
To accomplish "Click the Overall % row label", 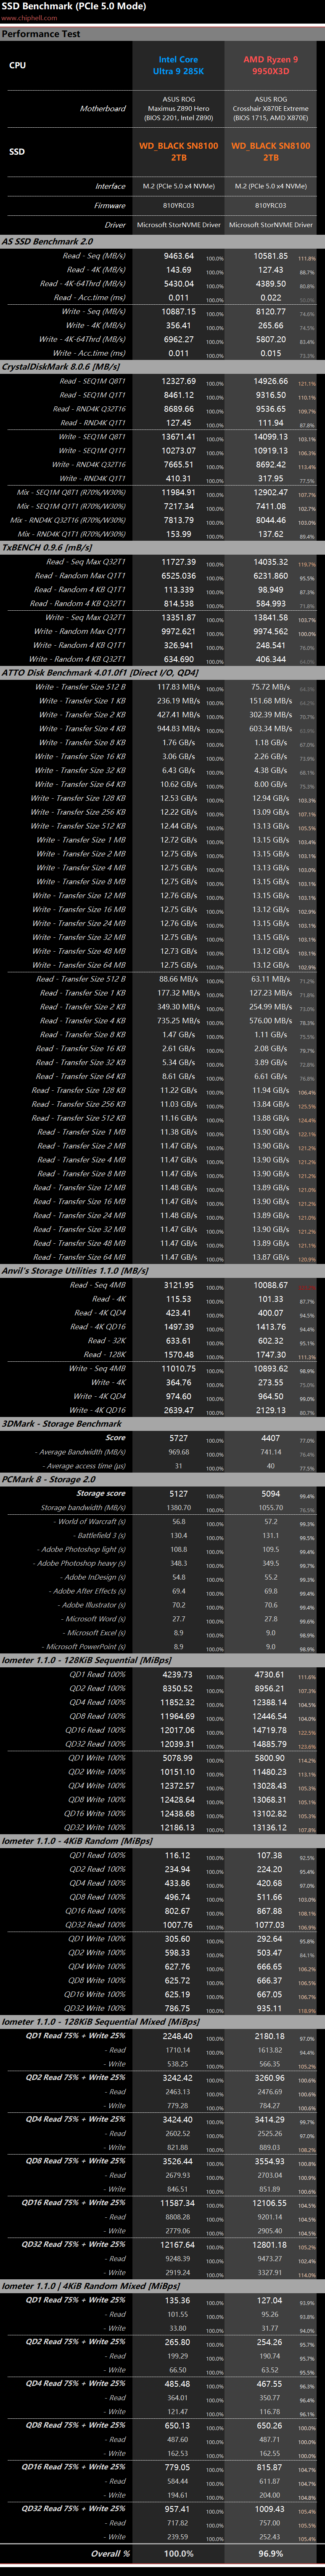I will pyautogui.click(x=111, y=2553).
